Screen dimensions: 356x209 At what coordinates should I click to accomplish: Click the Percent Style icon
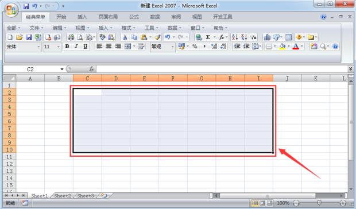[195, 47]
